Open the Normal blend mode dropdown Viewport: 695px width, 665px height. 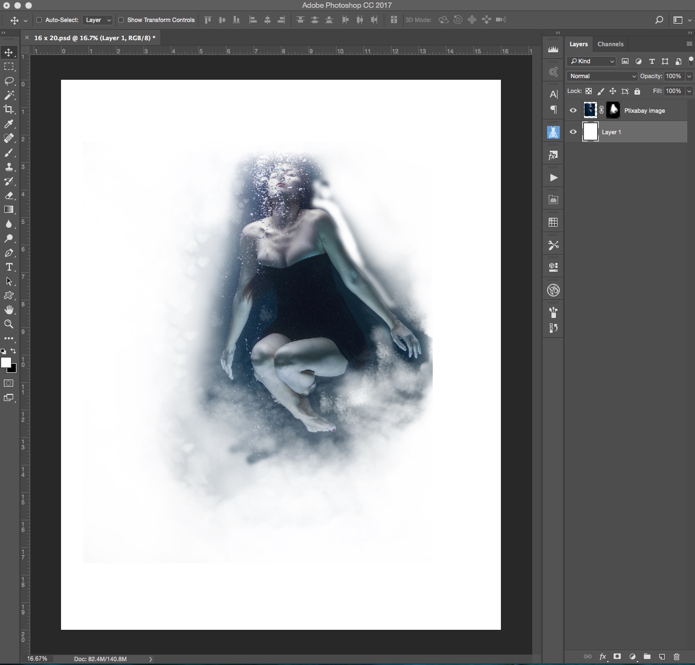pyautogui.click(x=602, y=76)
